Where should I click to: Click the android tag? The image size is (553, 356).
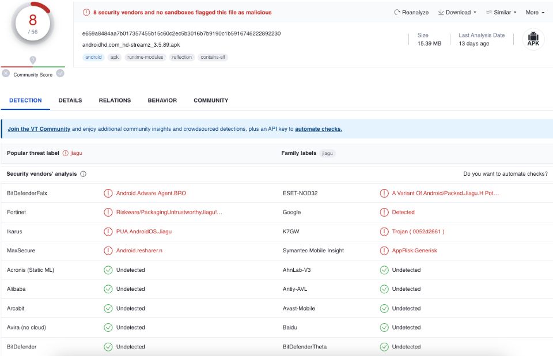pos(93,57)
